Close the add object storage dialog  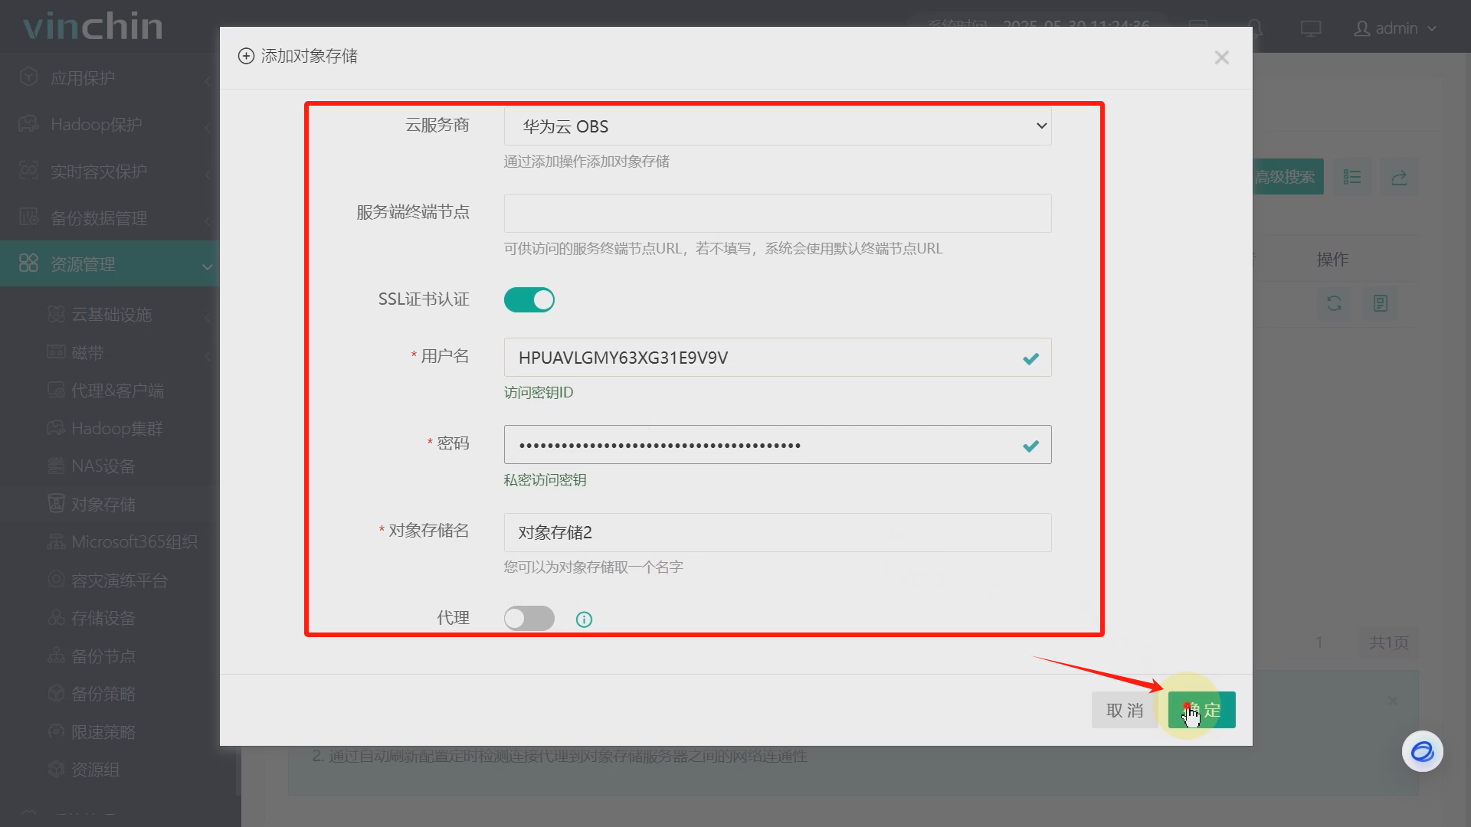(1222, 57)
